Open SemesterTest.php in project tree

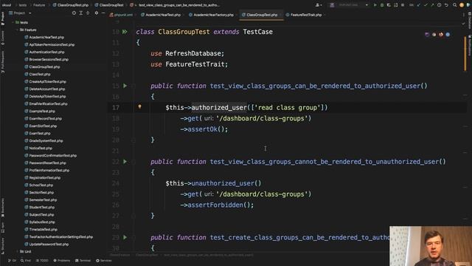[41, 200]
